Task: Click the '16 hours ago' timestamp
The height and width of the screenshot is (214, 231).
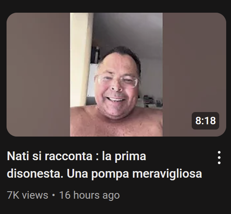Action: click(x=90, y=195)
